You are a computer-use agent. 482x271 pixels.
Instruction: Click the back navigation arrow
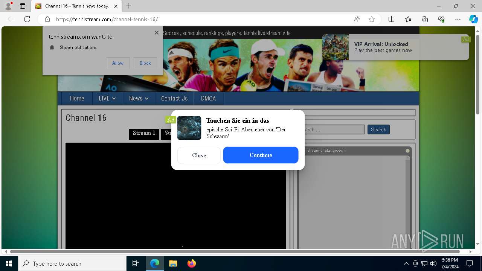coord(11,19)
